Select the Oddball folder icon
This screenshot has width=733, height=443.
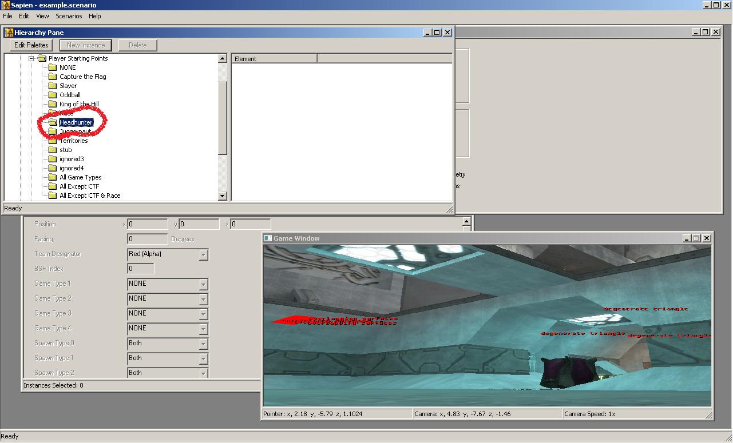click(53, 95)
